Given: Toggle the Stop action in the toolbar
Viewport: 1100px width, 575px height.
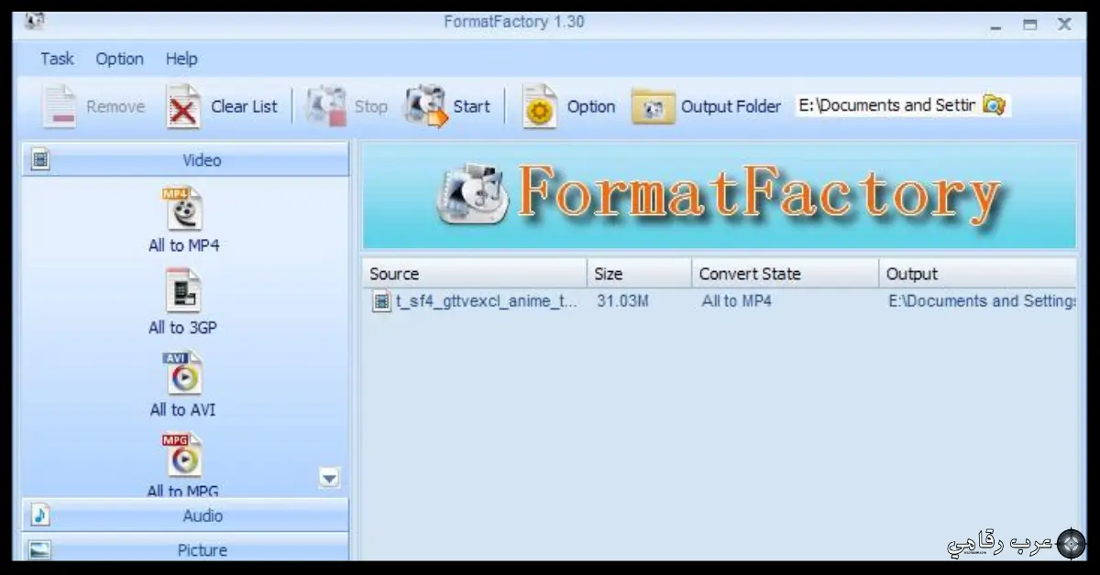Looking at the screenshot, I should (x=348, y=105).
